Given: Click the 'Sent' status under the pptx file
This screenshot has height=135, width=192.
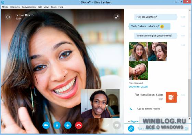Looking at the screenshot, I should coord(161,99).
